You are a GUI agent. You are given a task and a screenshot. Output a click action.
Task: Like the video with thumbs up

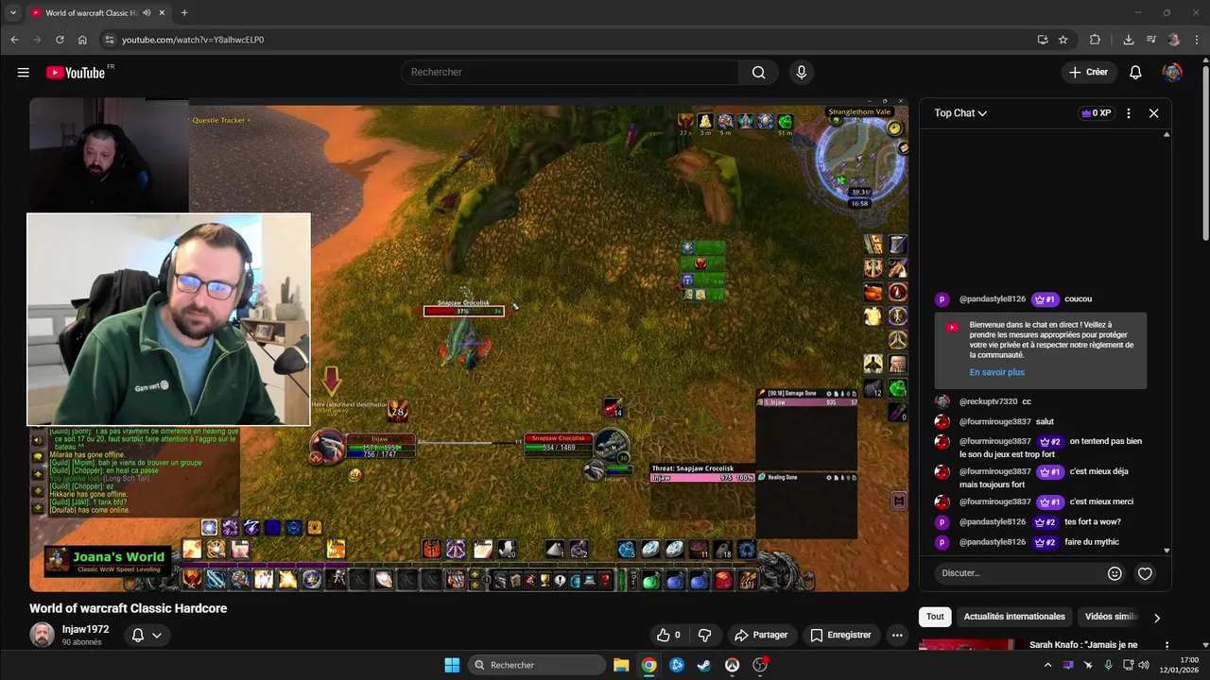point(669,636)
